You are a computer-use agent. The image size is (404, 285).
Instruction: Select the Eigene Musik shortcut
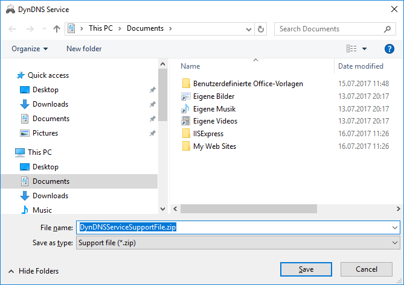pos(214,109)
